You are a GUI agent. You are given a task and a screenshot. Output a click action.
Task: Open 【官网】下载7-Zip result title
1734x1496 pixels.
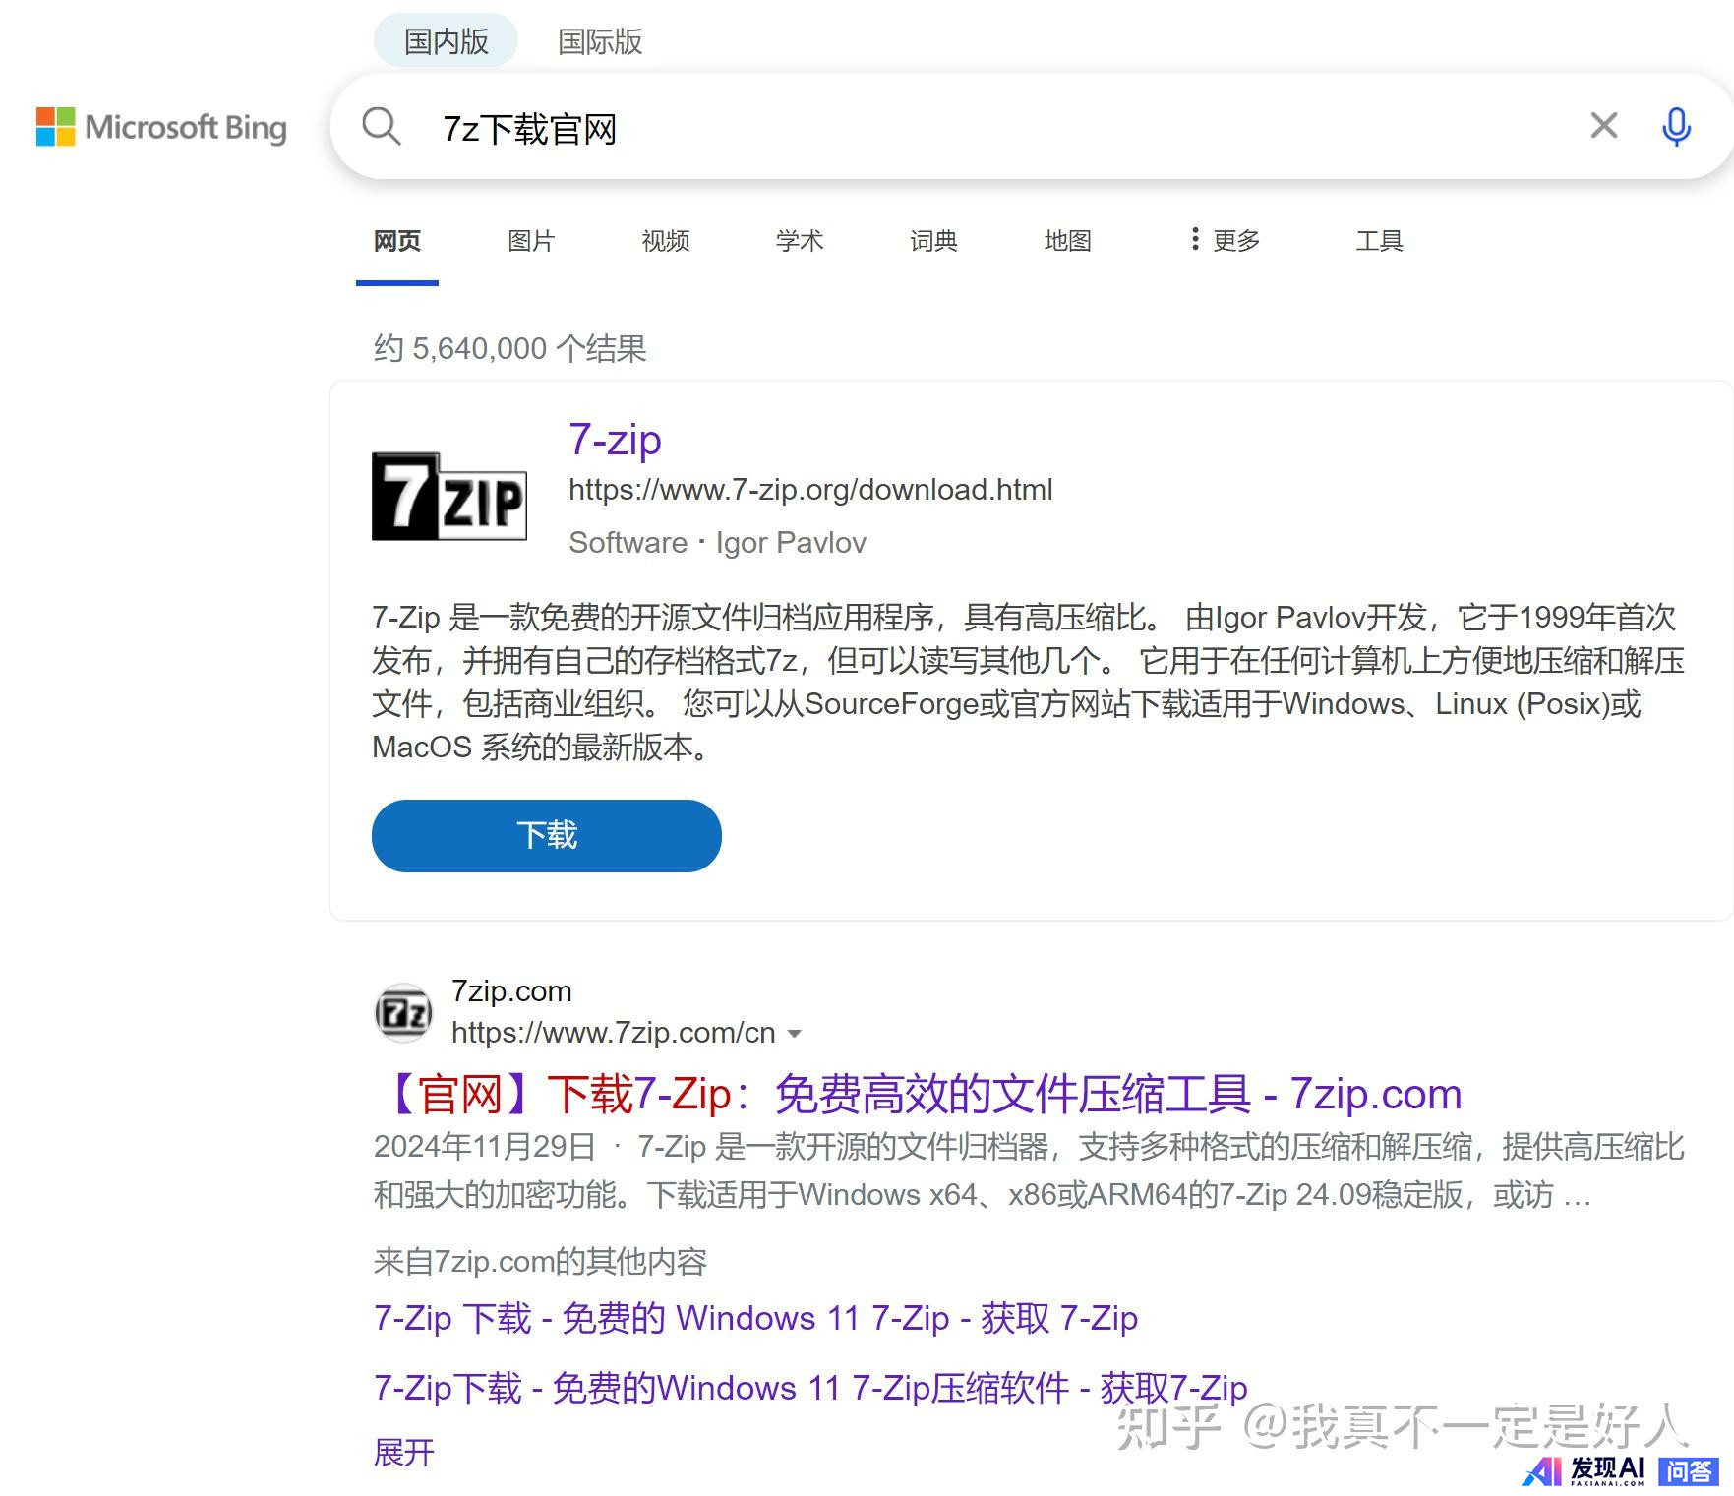918,1094
